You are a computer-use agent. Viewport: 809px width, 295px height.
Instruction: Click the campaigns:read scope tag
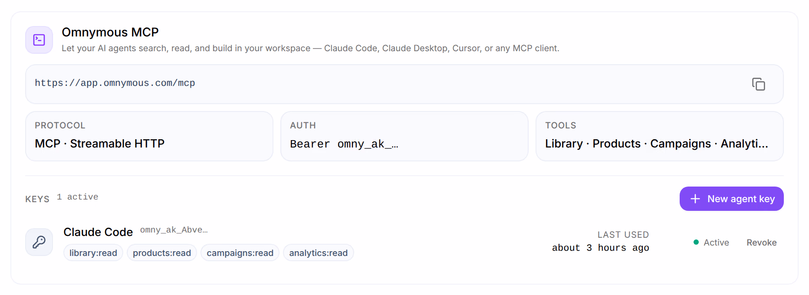[x=240, y=253]
